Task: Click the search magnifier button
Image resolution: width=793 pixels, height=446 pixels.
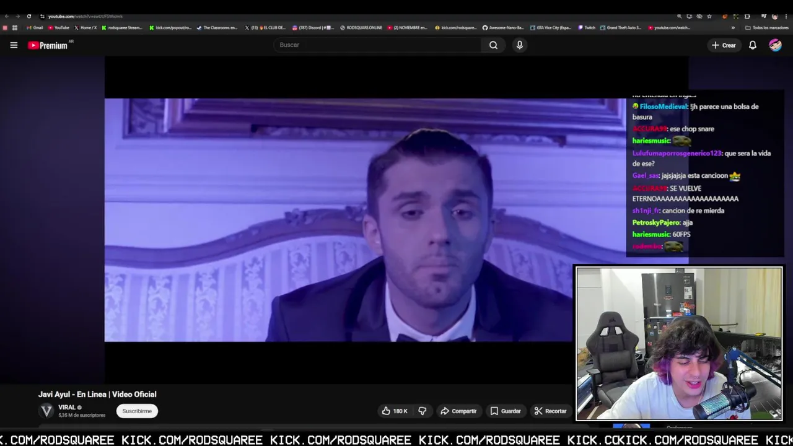Action: (x=493, y=45)
